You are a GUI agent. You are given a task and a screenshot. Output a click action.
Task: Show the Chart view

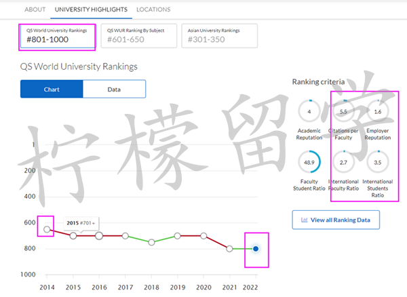(x=52, y=90)
